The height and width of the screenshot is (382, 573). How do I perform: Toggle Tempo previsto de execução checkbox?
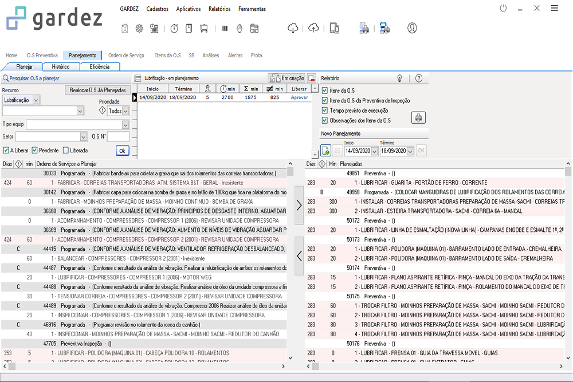tap(324, 111)
